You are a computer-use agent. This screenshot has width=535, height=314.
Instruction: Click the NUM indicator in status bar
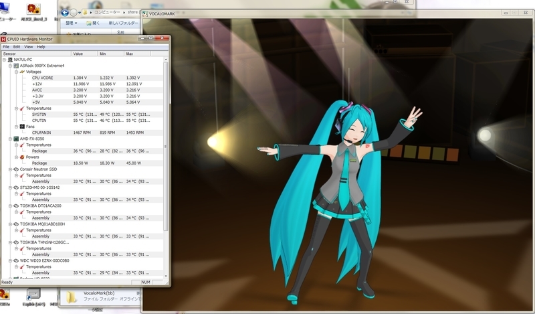[146, 283]
